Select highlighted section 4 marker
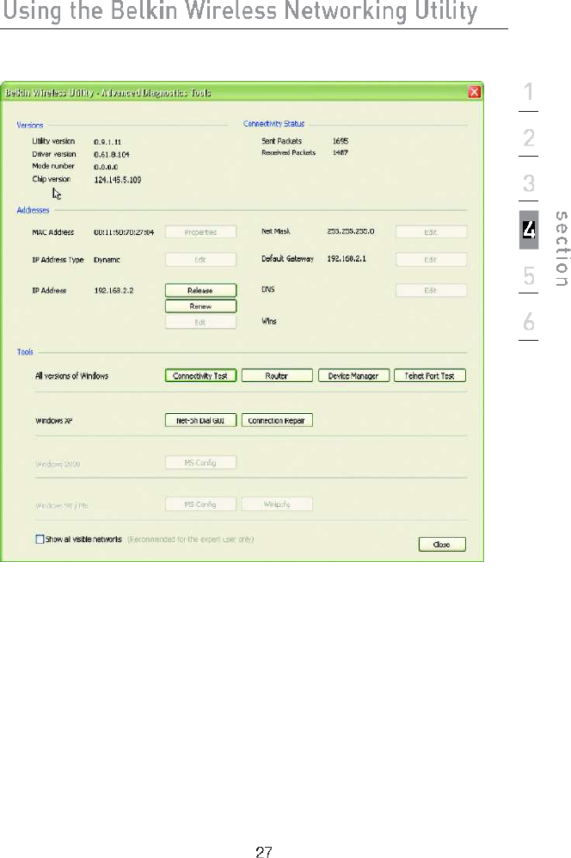The width and height of the screenshot is (571, 858). pyautogui.click(x=529, y=230)
